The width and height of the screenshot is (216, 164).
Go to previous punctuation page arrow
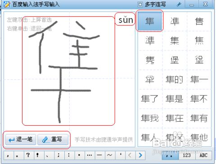130,155
